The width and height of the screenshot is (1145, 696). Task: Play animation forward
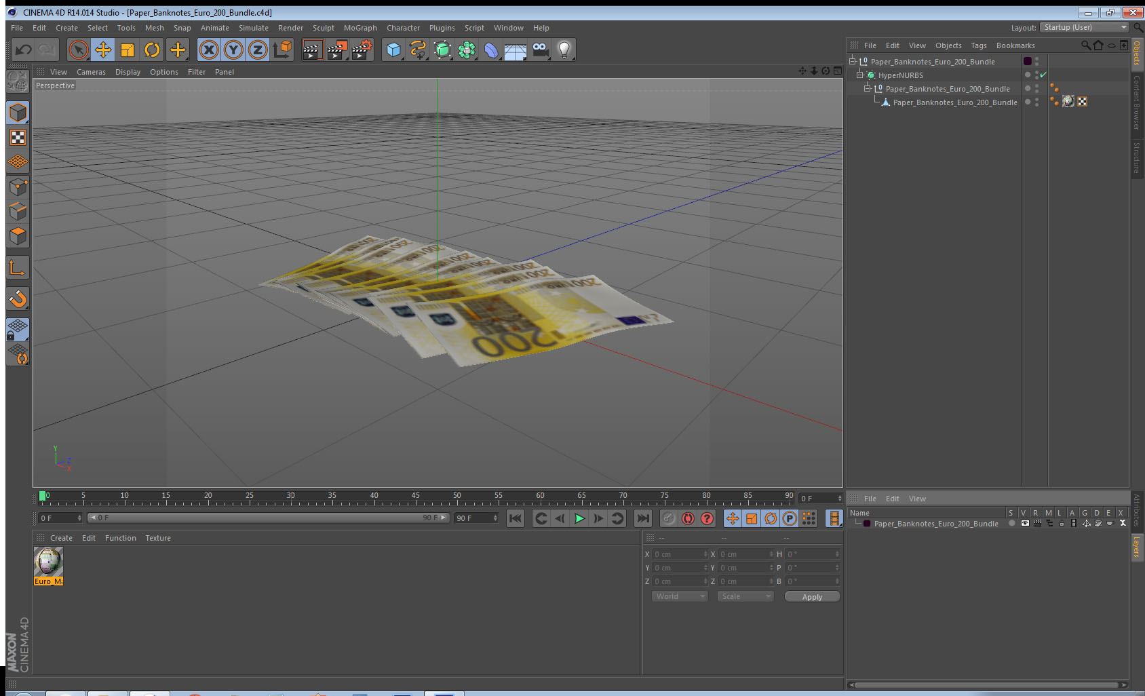(x=579, y=518)
